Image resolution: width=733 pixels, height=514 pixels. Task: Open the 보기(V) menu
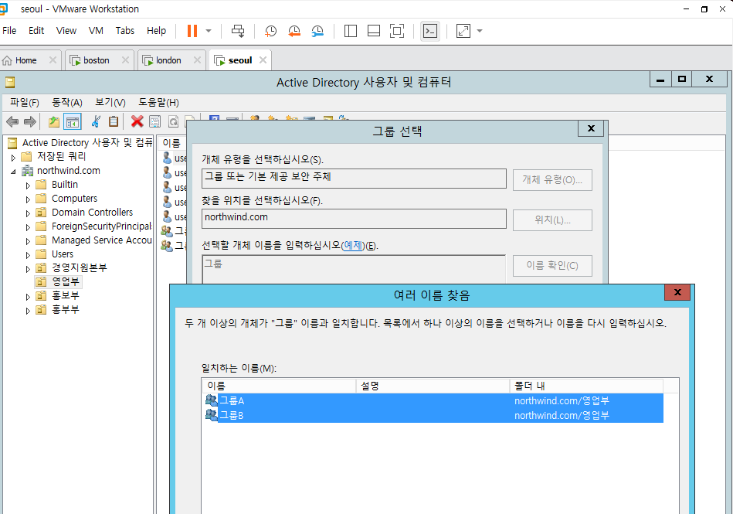(110, 103)
